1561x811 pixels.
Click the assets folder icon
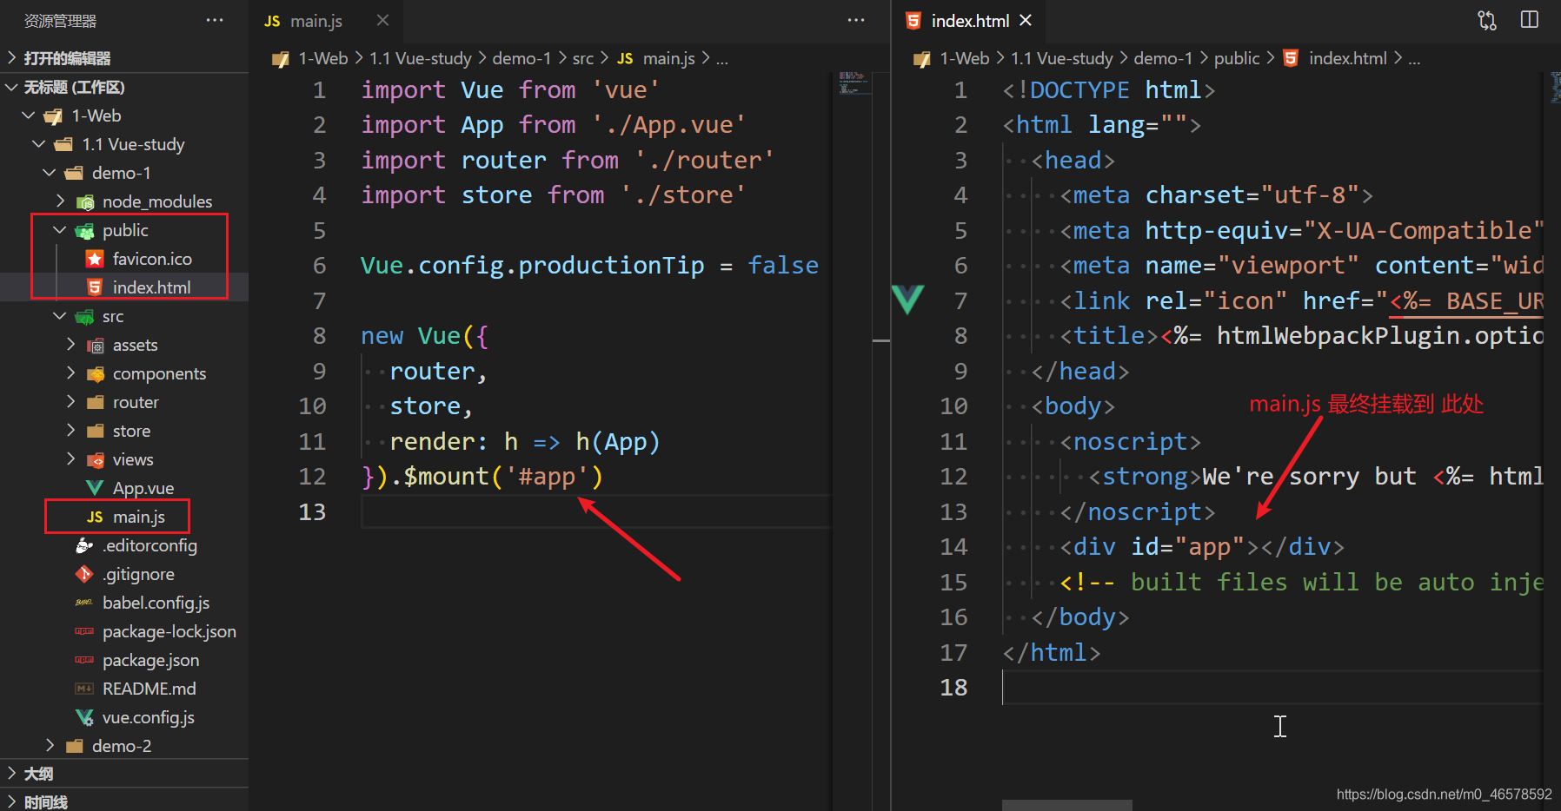tap(96, 345)
